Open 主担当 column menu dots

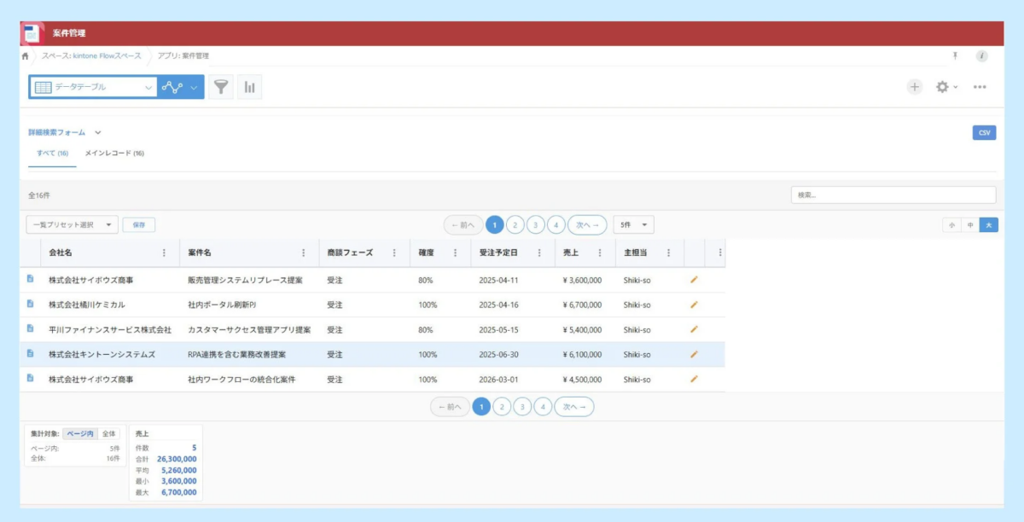669,252
